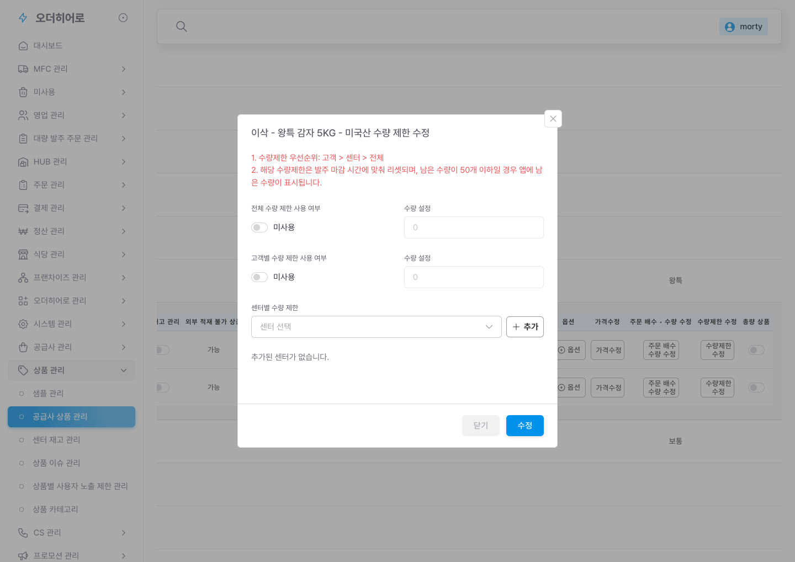Click the 대시보드 home icon
This screenshot has height=562, width=795.
click(23, 46)
